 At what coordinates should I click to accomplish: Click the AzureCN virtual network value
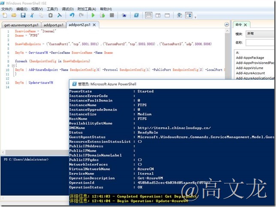tap(146, 169)
